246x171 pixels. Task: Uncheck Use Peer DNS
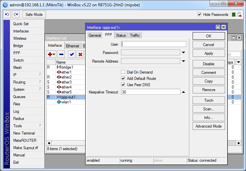click(x=123, y=85)
